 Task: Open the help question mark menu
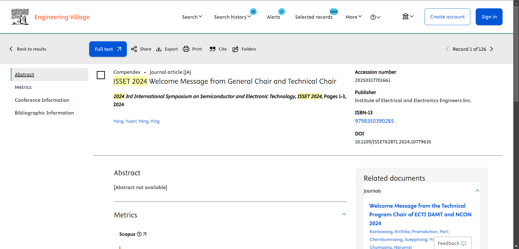point(375,17)
